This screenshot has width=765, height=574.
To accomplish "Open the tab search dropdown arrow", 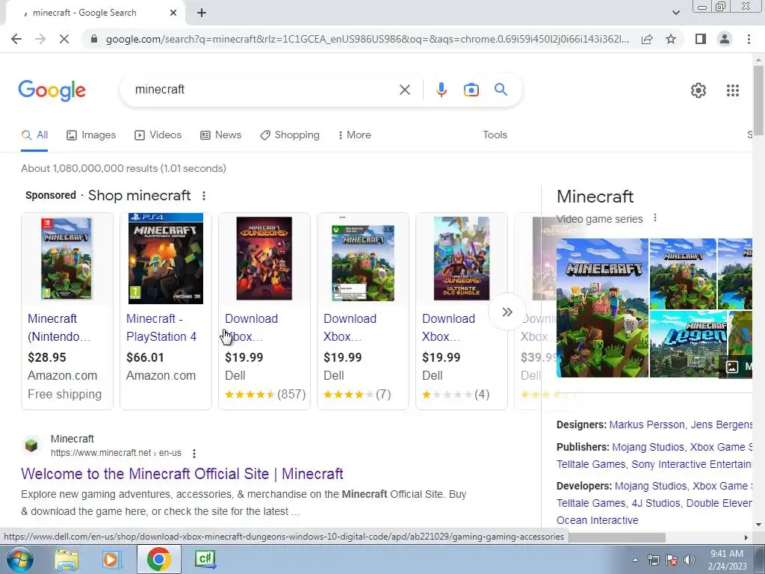I will point(675,13).
